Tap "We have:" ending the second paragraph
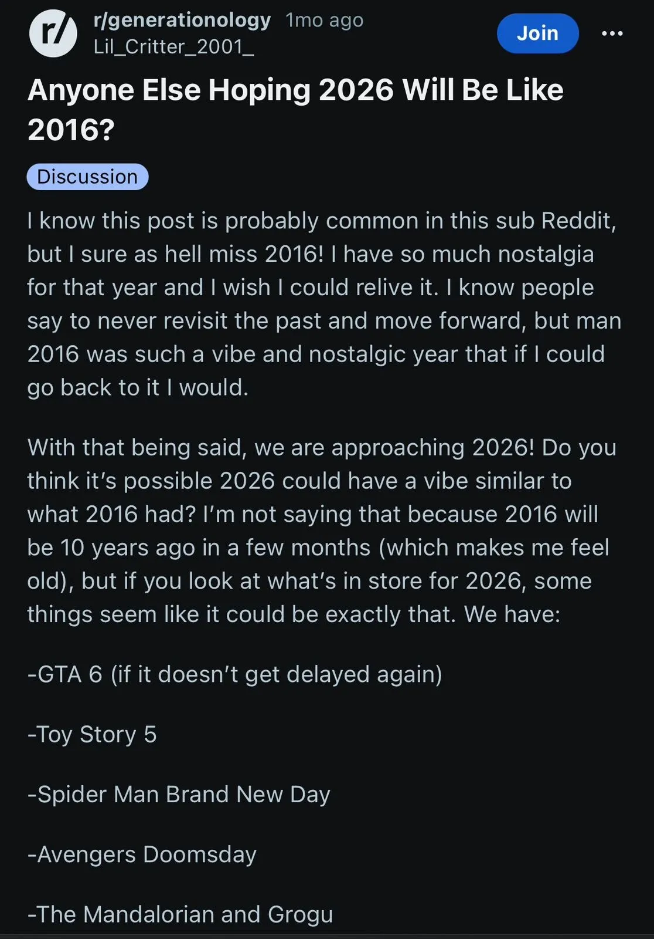Image resolution: width=654 pixels, height=939 pixels. coord(512,614)
